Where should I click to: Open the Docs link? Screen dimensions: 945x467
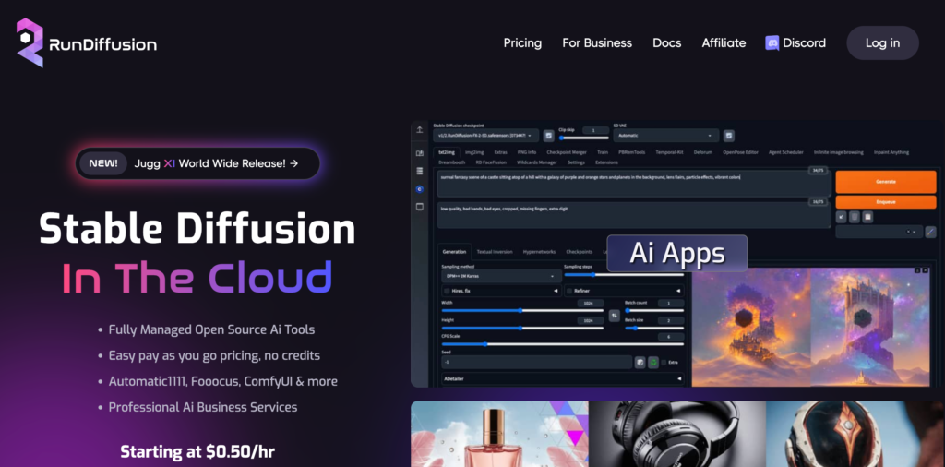pyautogui.click(x=666, y=42)
